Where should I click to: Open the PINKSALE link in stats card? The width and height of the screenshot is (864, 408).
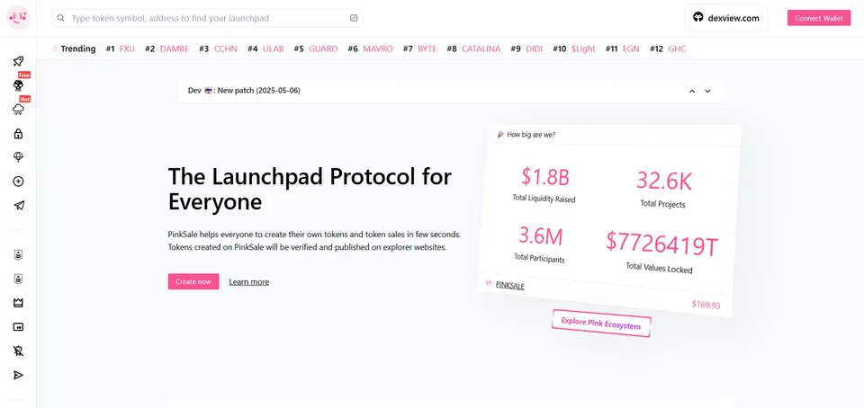click(x=509, y=286)
